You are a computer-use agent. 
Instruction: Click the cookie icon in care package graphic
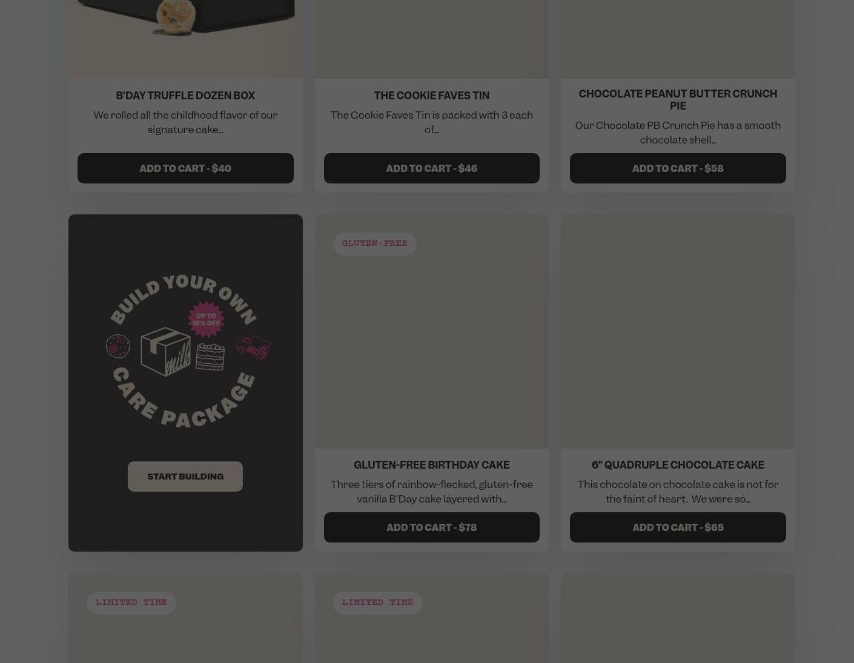pos(118,346)
